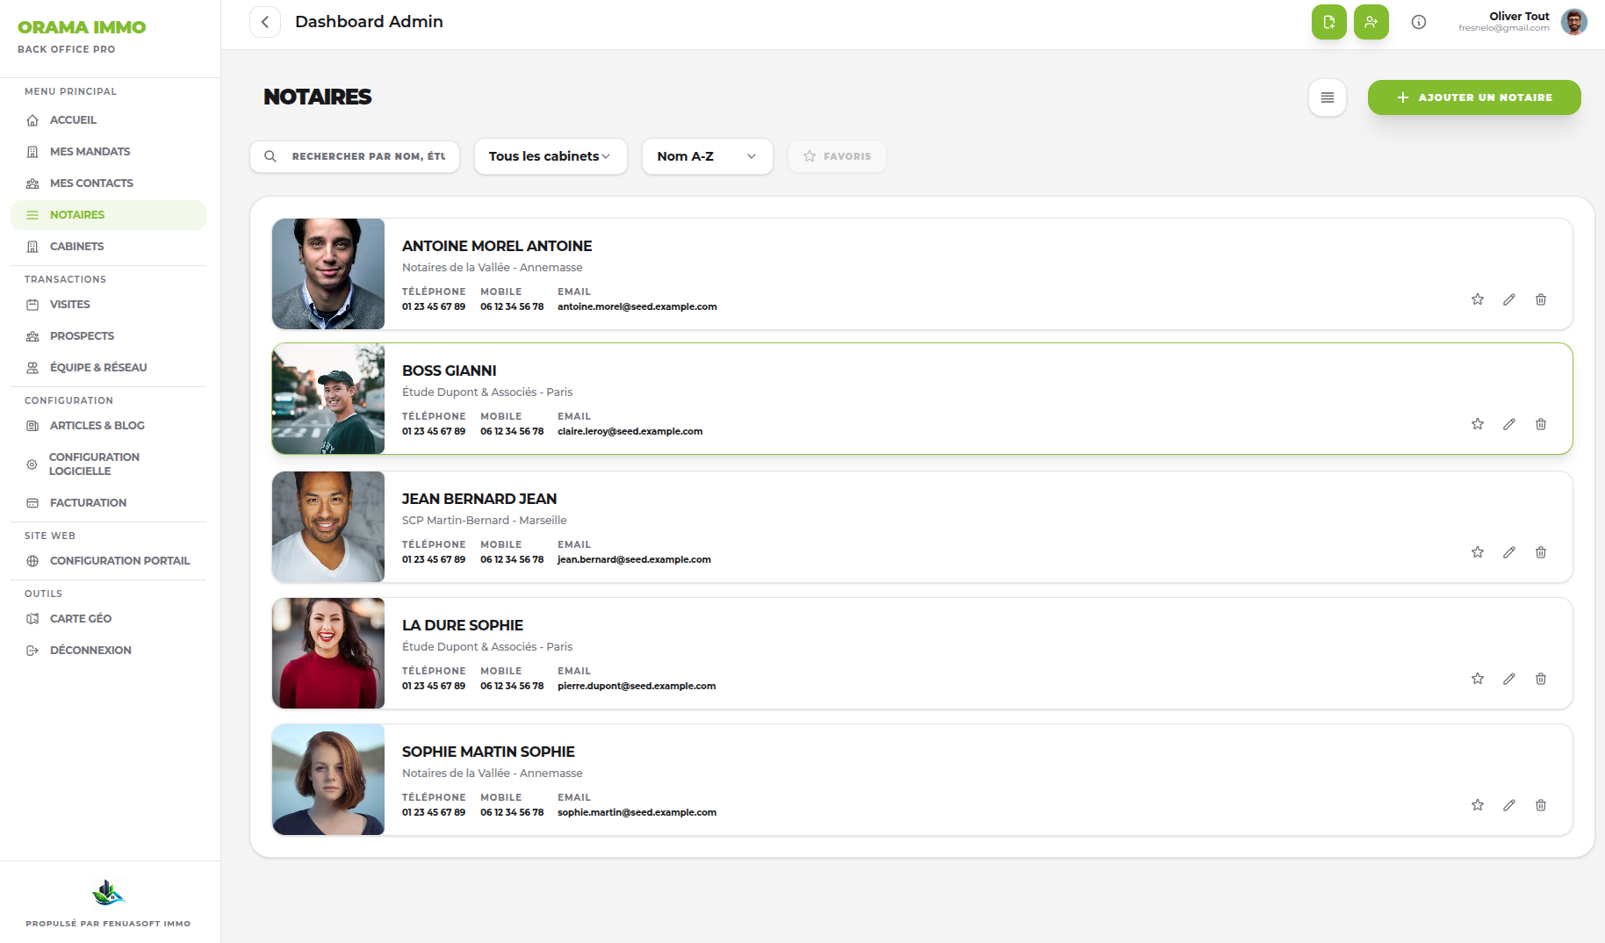
Task: Open Boss Gianni profile photo
Action: [x=328, y=399]
